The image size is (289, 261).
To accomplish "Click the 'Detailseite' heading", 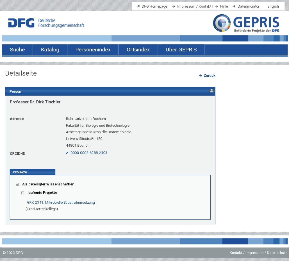I will point(21,73).
